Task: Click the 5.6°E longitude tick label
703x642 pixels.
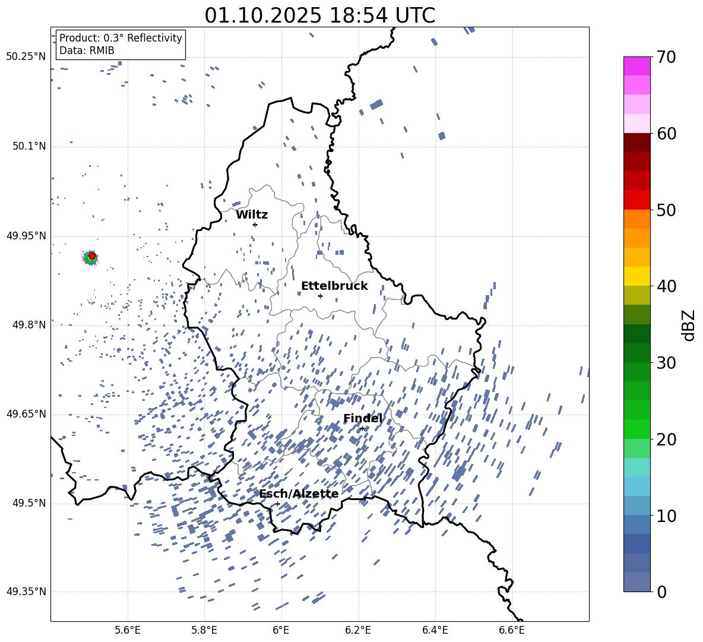Action: (x=127, y=630)
